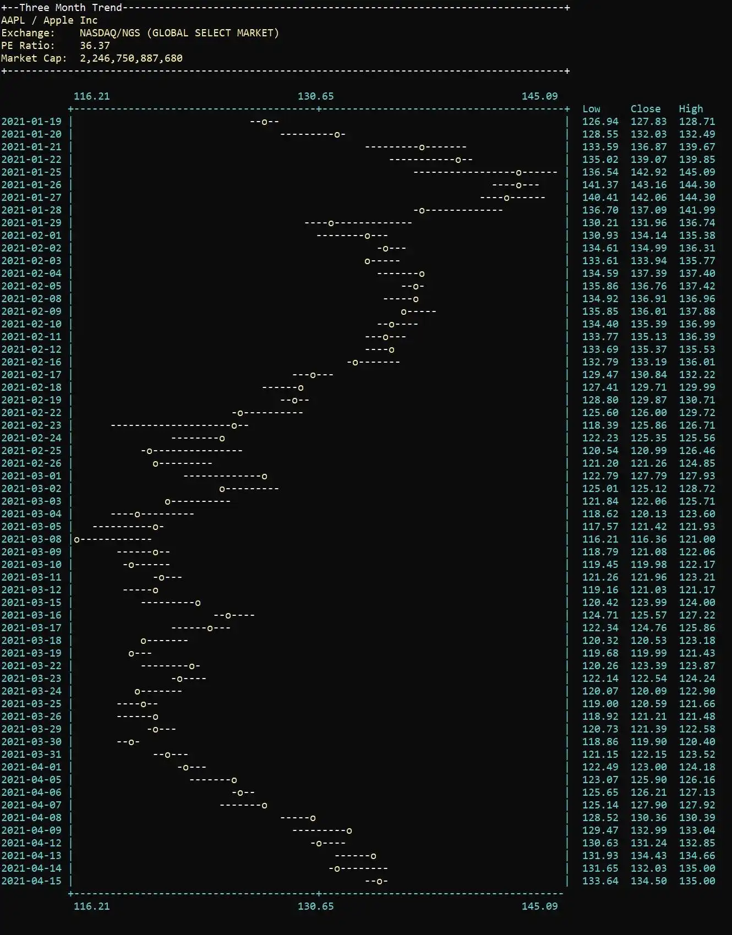This screenshot has height=935, width=732.
Task: Select the date 2021-01-28
Action: 31,210
